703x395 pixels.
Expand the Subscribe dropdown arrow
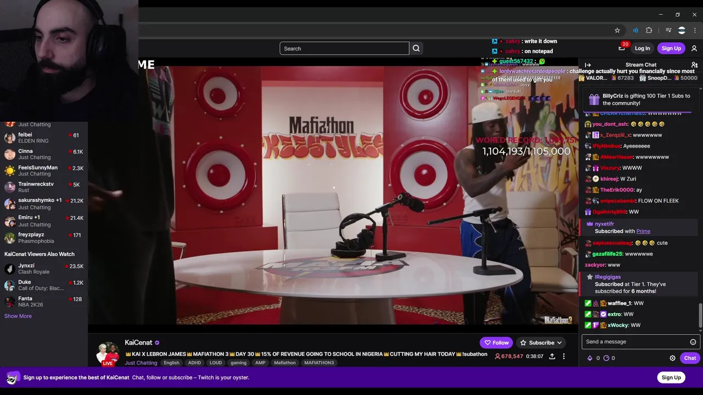click(x=560, y=343)
